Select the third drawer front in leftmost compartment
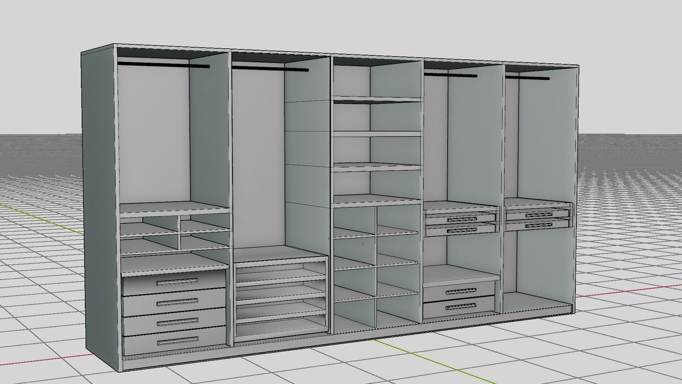The height and width of the screenshot is (384, 682). tap(174, 322)
